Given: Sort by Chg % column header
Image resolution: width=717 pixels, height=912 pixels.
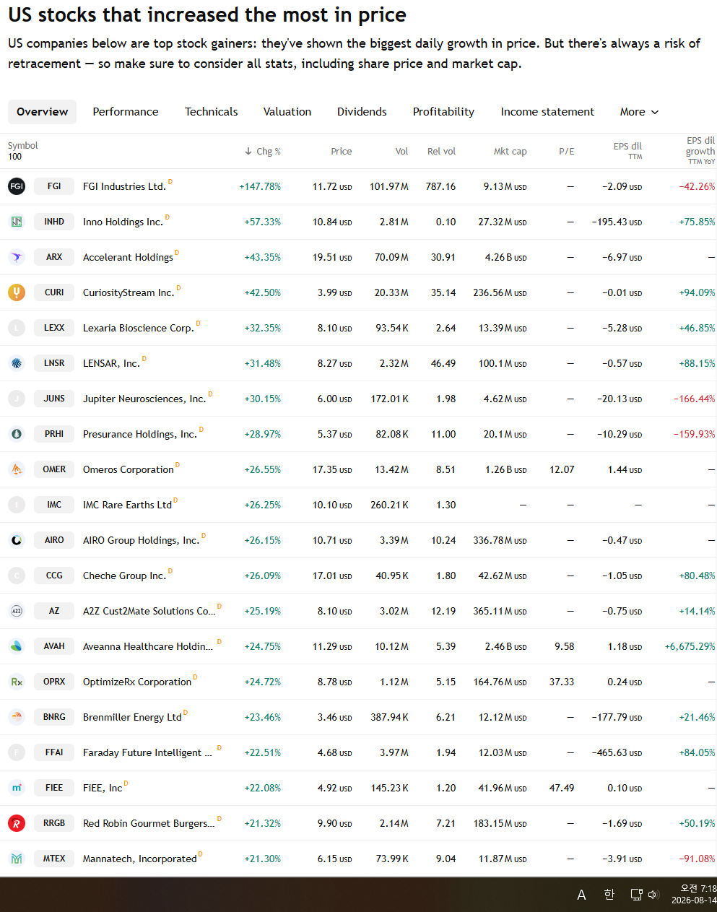Looking at the screenshot, I should tap(263, 152).
